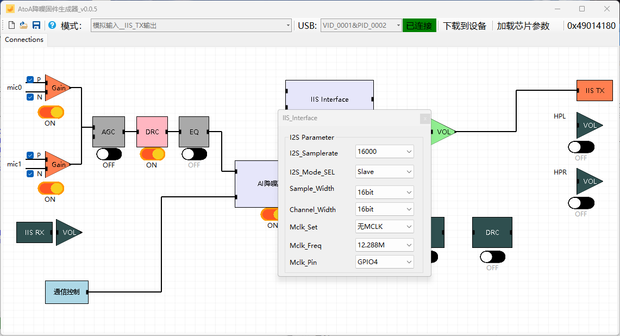The image size is (620, 336).
Task: Click the 下载到设备 menu item
Action: pos(465,26)
